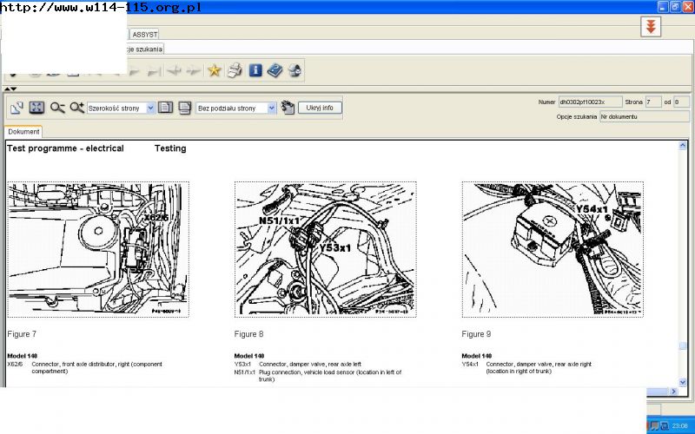This screenshot has height=434, width=695.
Task: Click the tray icon next to the clock
Action: 665,426
